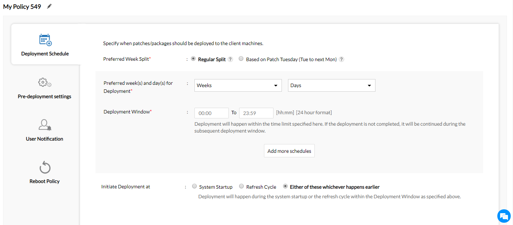Open the live chat bubble icon
513x225 pixels.
504,215
